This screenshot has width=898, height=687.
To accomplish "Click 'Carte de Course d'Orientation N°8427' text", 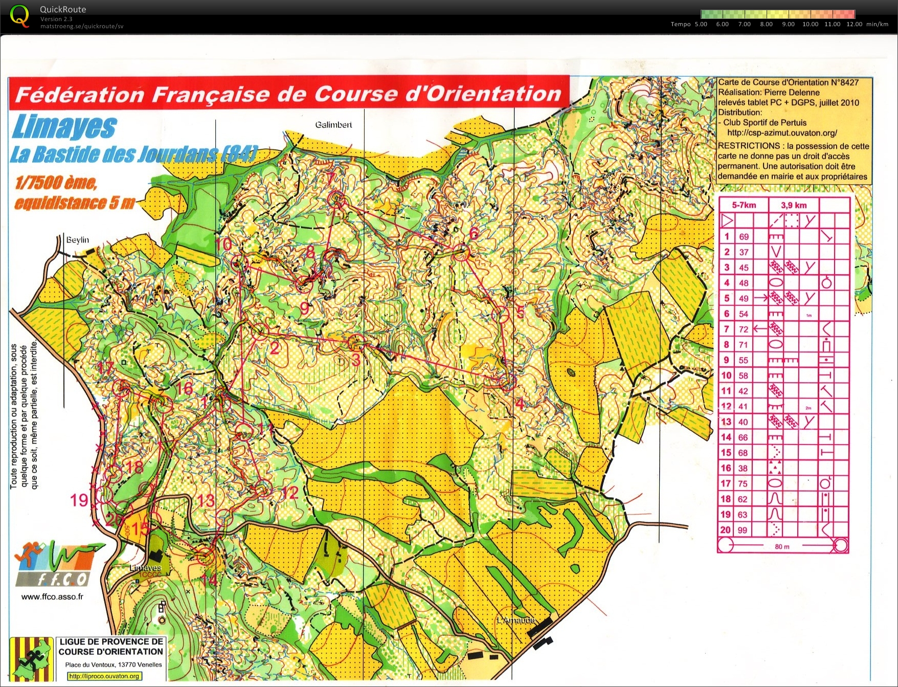I will pyautogui.click(x=788, y=82).
